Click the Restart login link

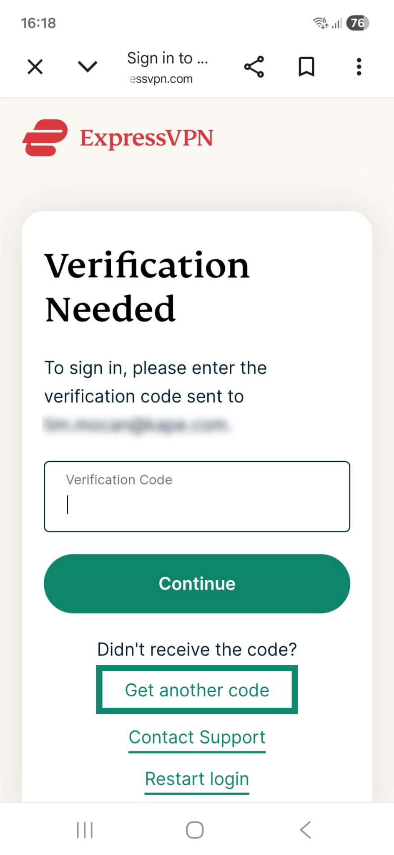[197, 779]
